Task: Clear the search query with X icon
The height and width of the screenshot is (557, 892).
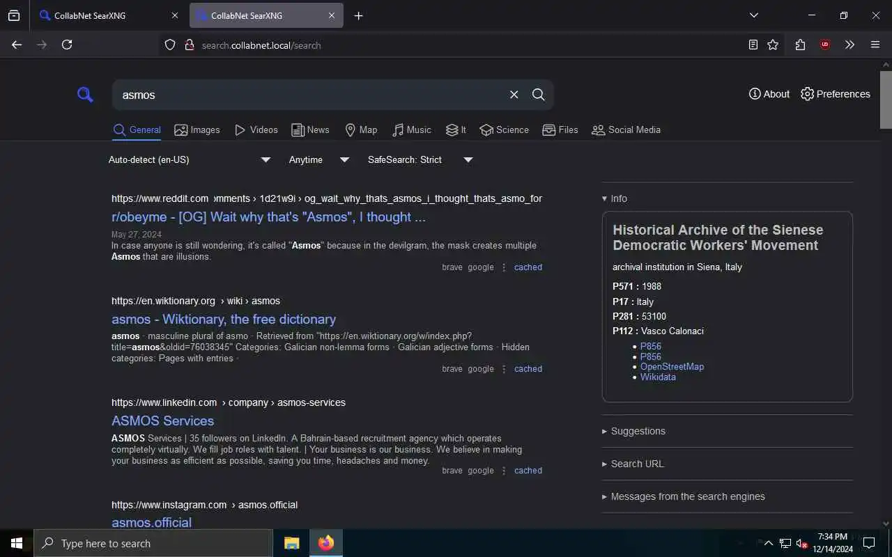Action: coord(514,95)
